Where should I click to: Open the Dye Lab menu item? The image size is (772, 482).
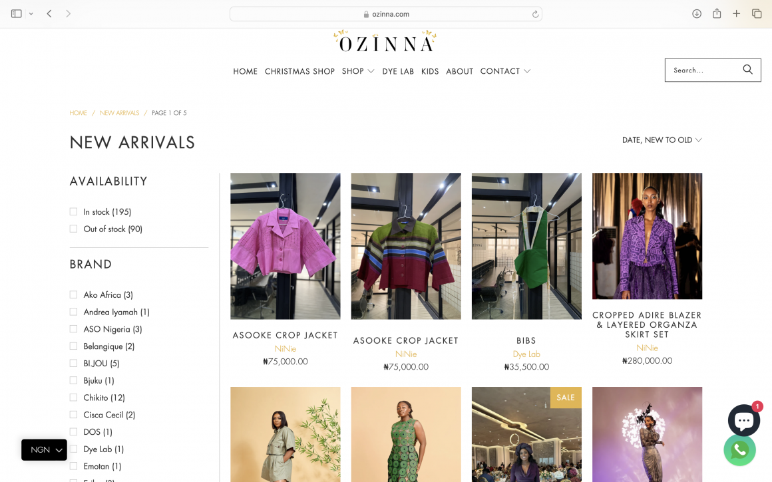click(x=398, y=71)
